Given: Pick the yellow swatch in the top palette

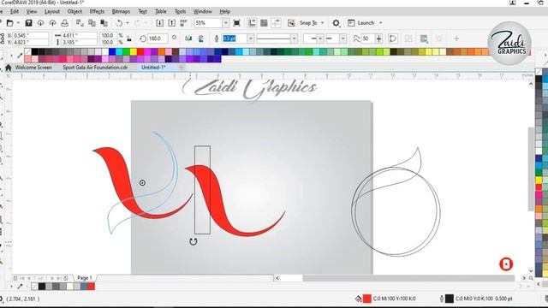Looking at the screenshot, I should (x=134, y=52).
